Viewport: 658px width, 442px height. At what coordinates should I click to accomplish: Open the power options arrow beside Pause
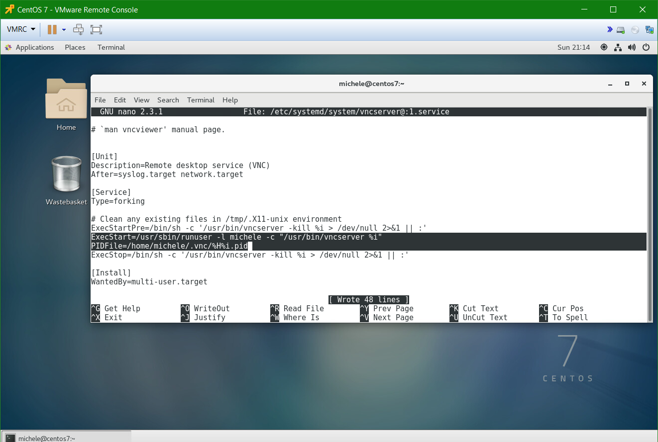point(64,30)
